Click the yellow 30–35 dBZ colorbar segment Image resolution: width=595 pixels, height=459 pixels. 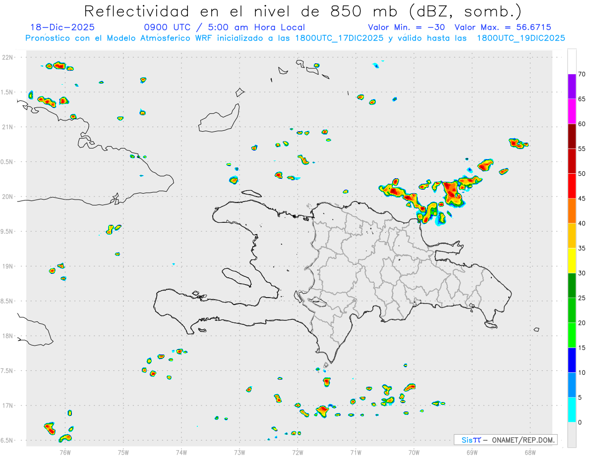point(572,260)
